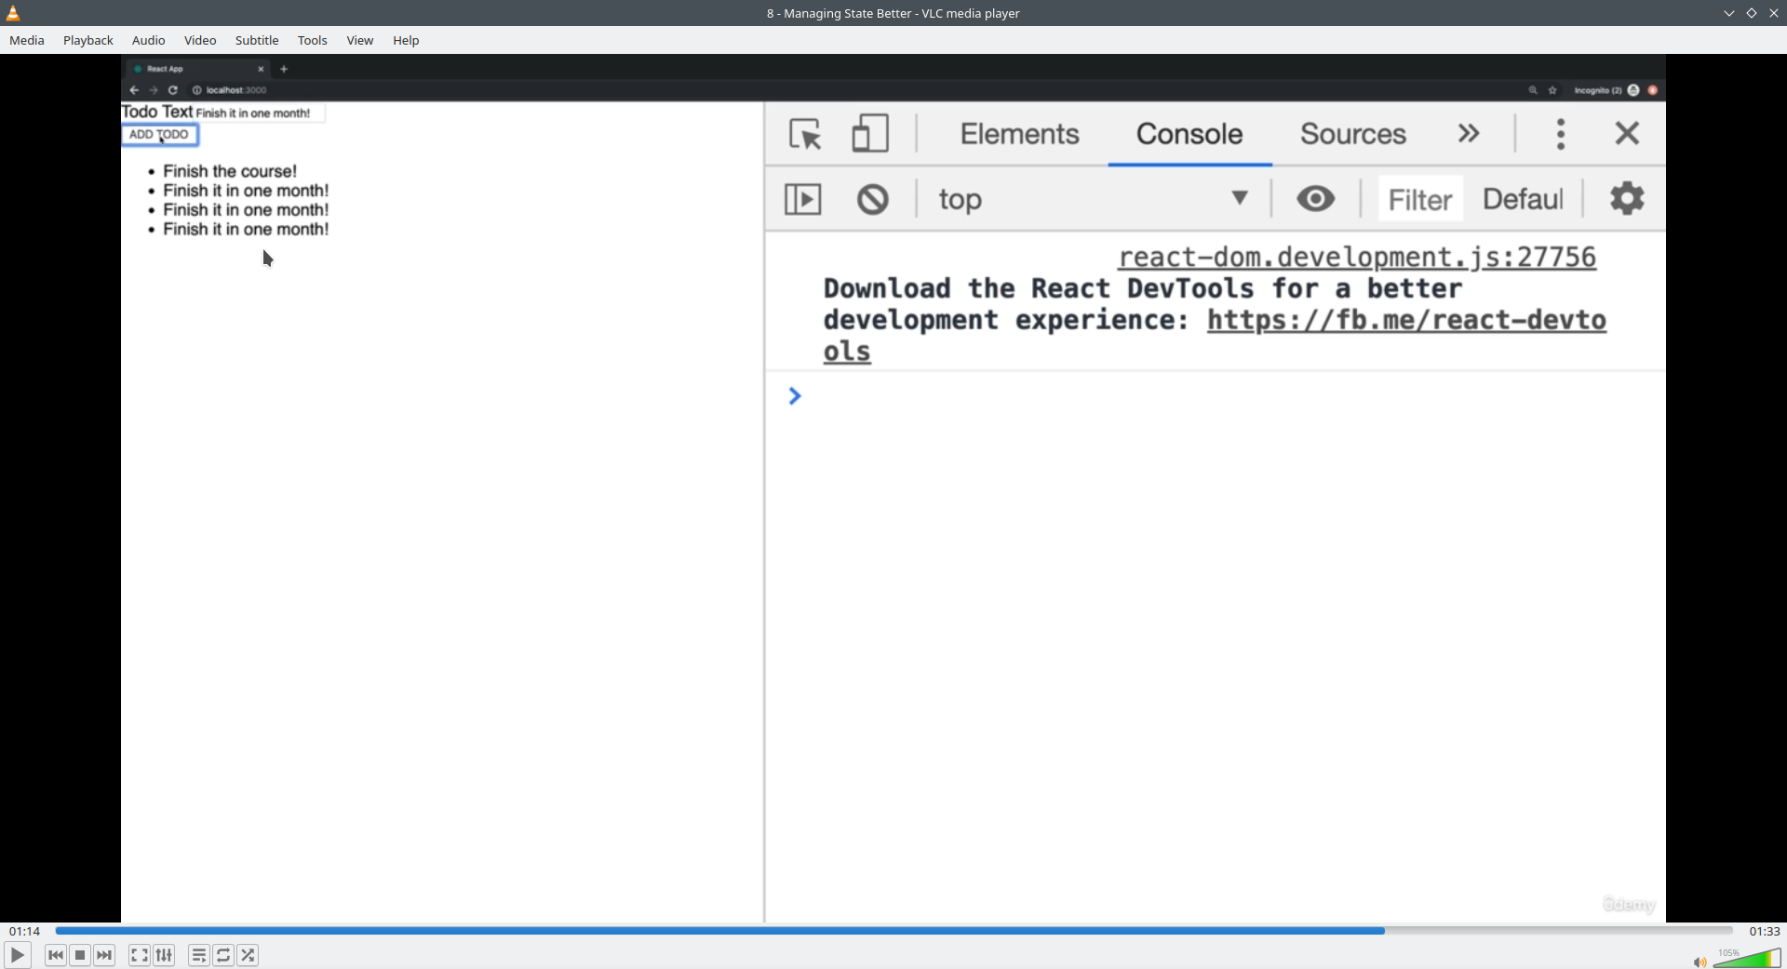This screenshot has width=1787, height=969.
Task: Mute audio via speaker icon
Action: (x=1700, y=962)
